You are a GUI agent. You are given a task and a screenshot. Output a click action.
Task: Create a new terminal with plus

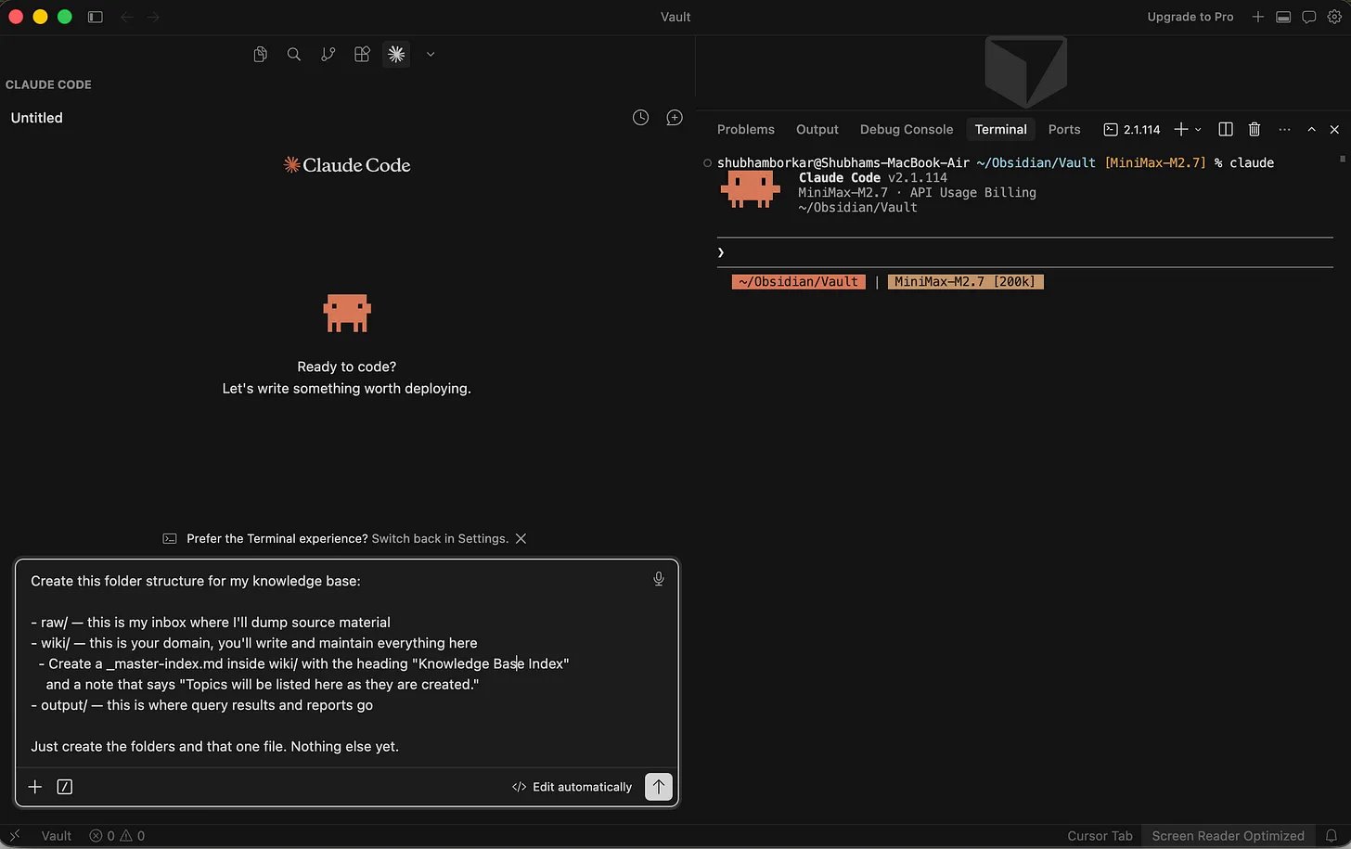[1181, 130]
